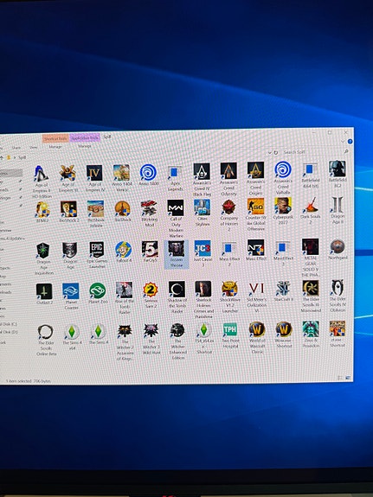
Task: Click the Search Spill input field
Action: pyautogui.click(x=313, y=152)
